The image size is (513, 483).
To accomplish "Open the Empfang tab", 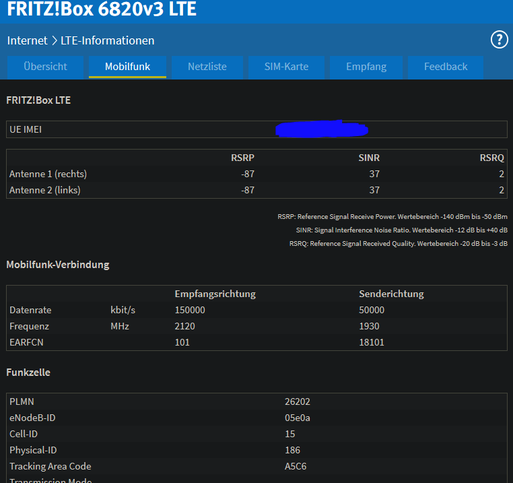I will [x=366, y=67].
